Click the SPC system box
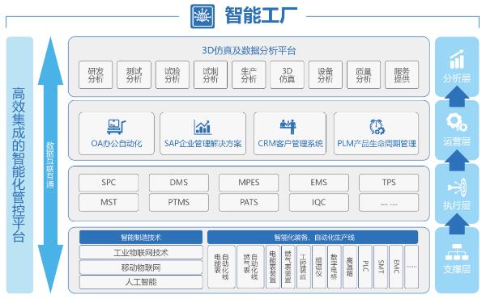The width and height of the screenshot is (486, 299). 109,183
